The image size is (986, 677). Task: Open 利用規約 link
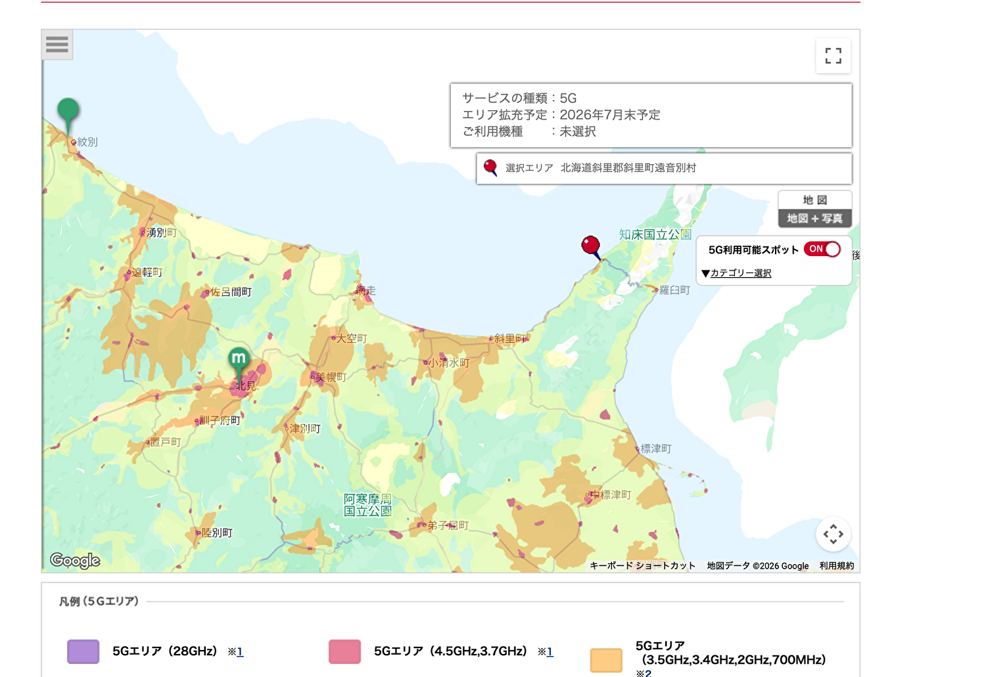tap(837, 565)
